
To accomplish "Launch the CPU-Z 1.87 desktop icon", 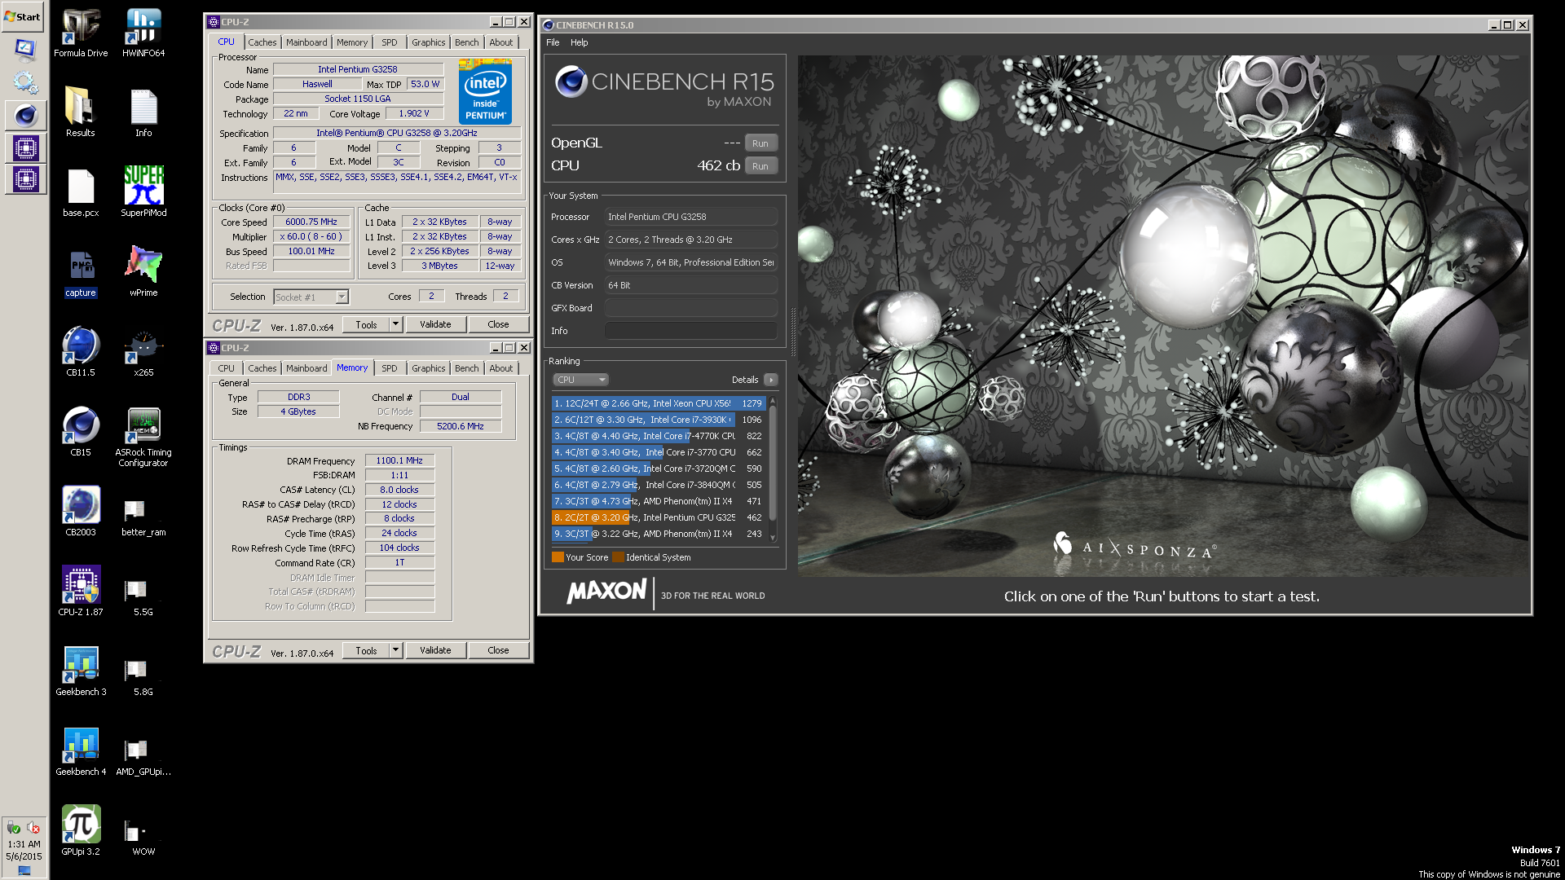I will [x=81, y=592].
